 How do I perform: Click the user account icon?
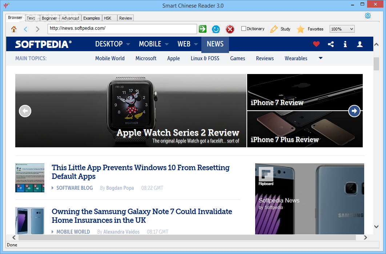[x=360, y=44]
